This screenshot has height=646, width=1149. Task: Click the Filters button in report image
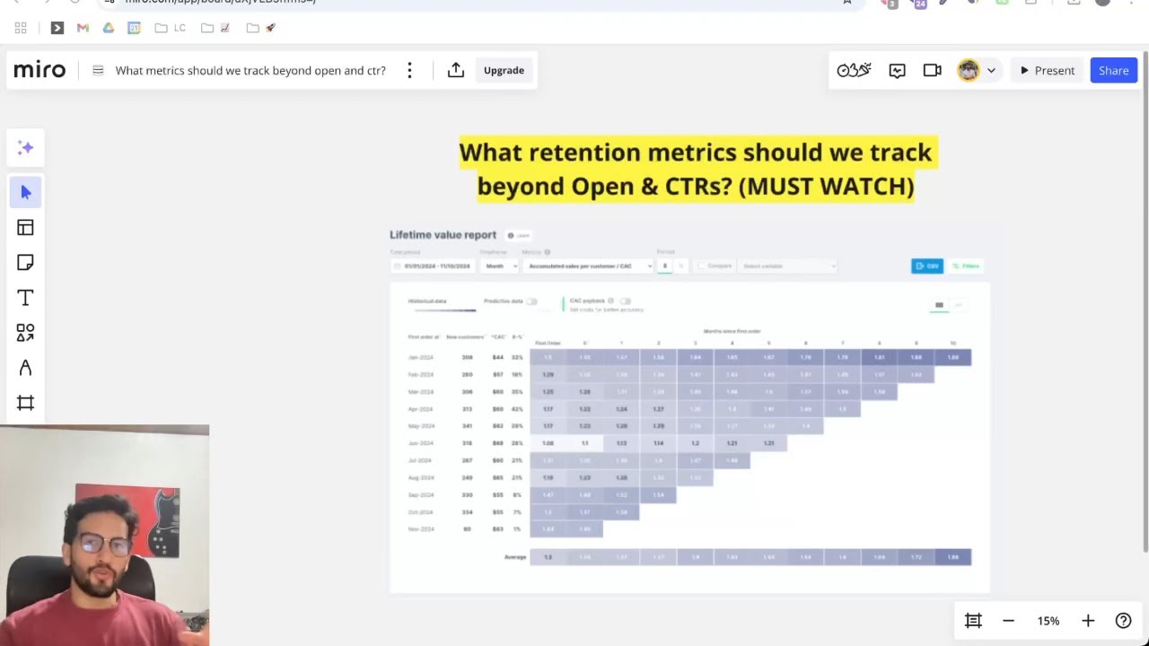click(x=966, y=266)
